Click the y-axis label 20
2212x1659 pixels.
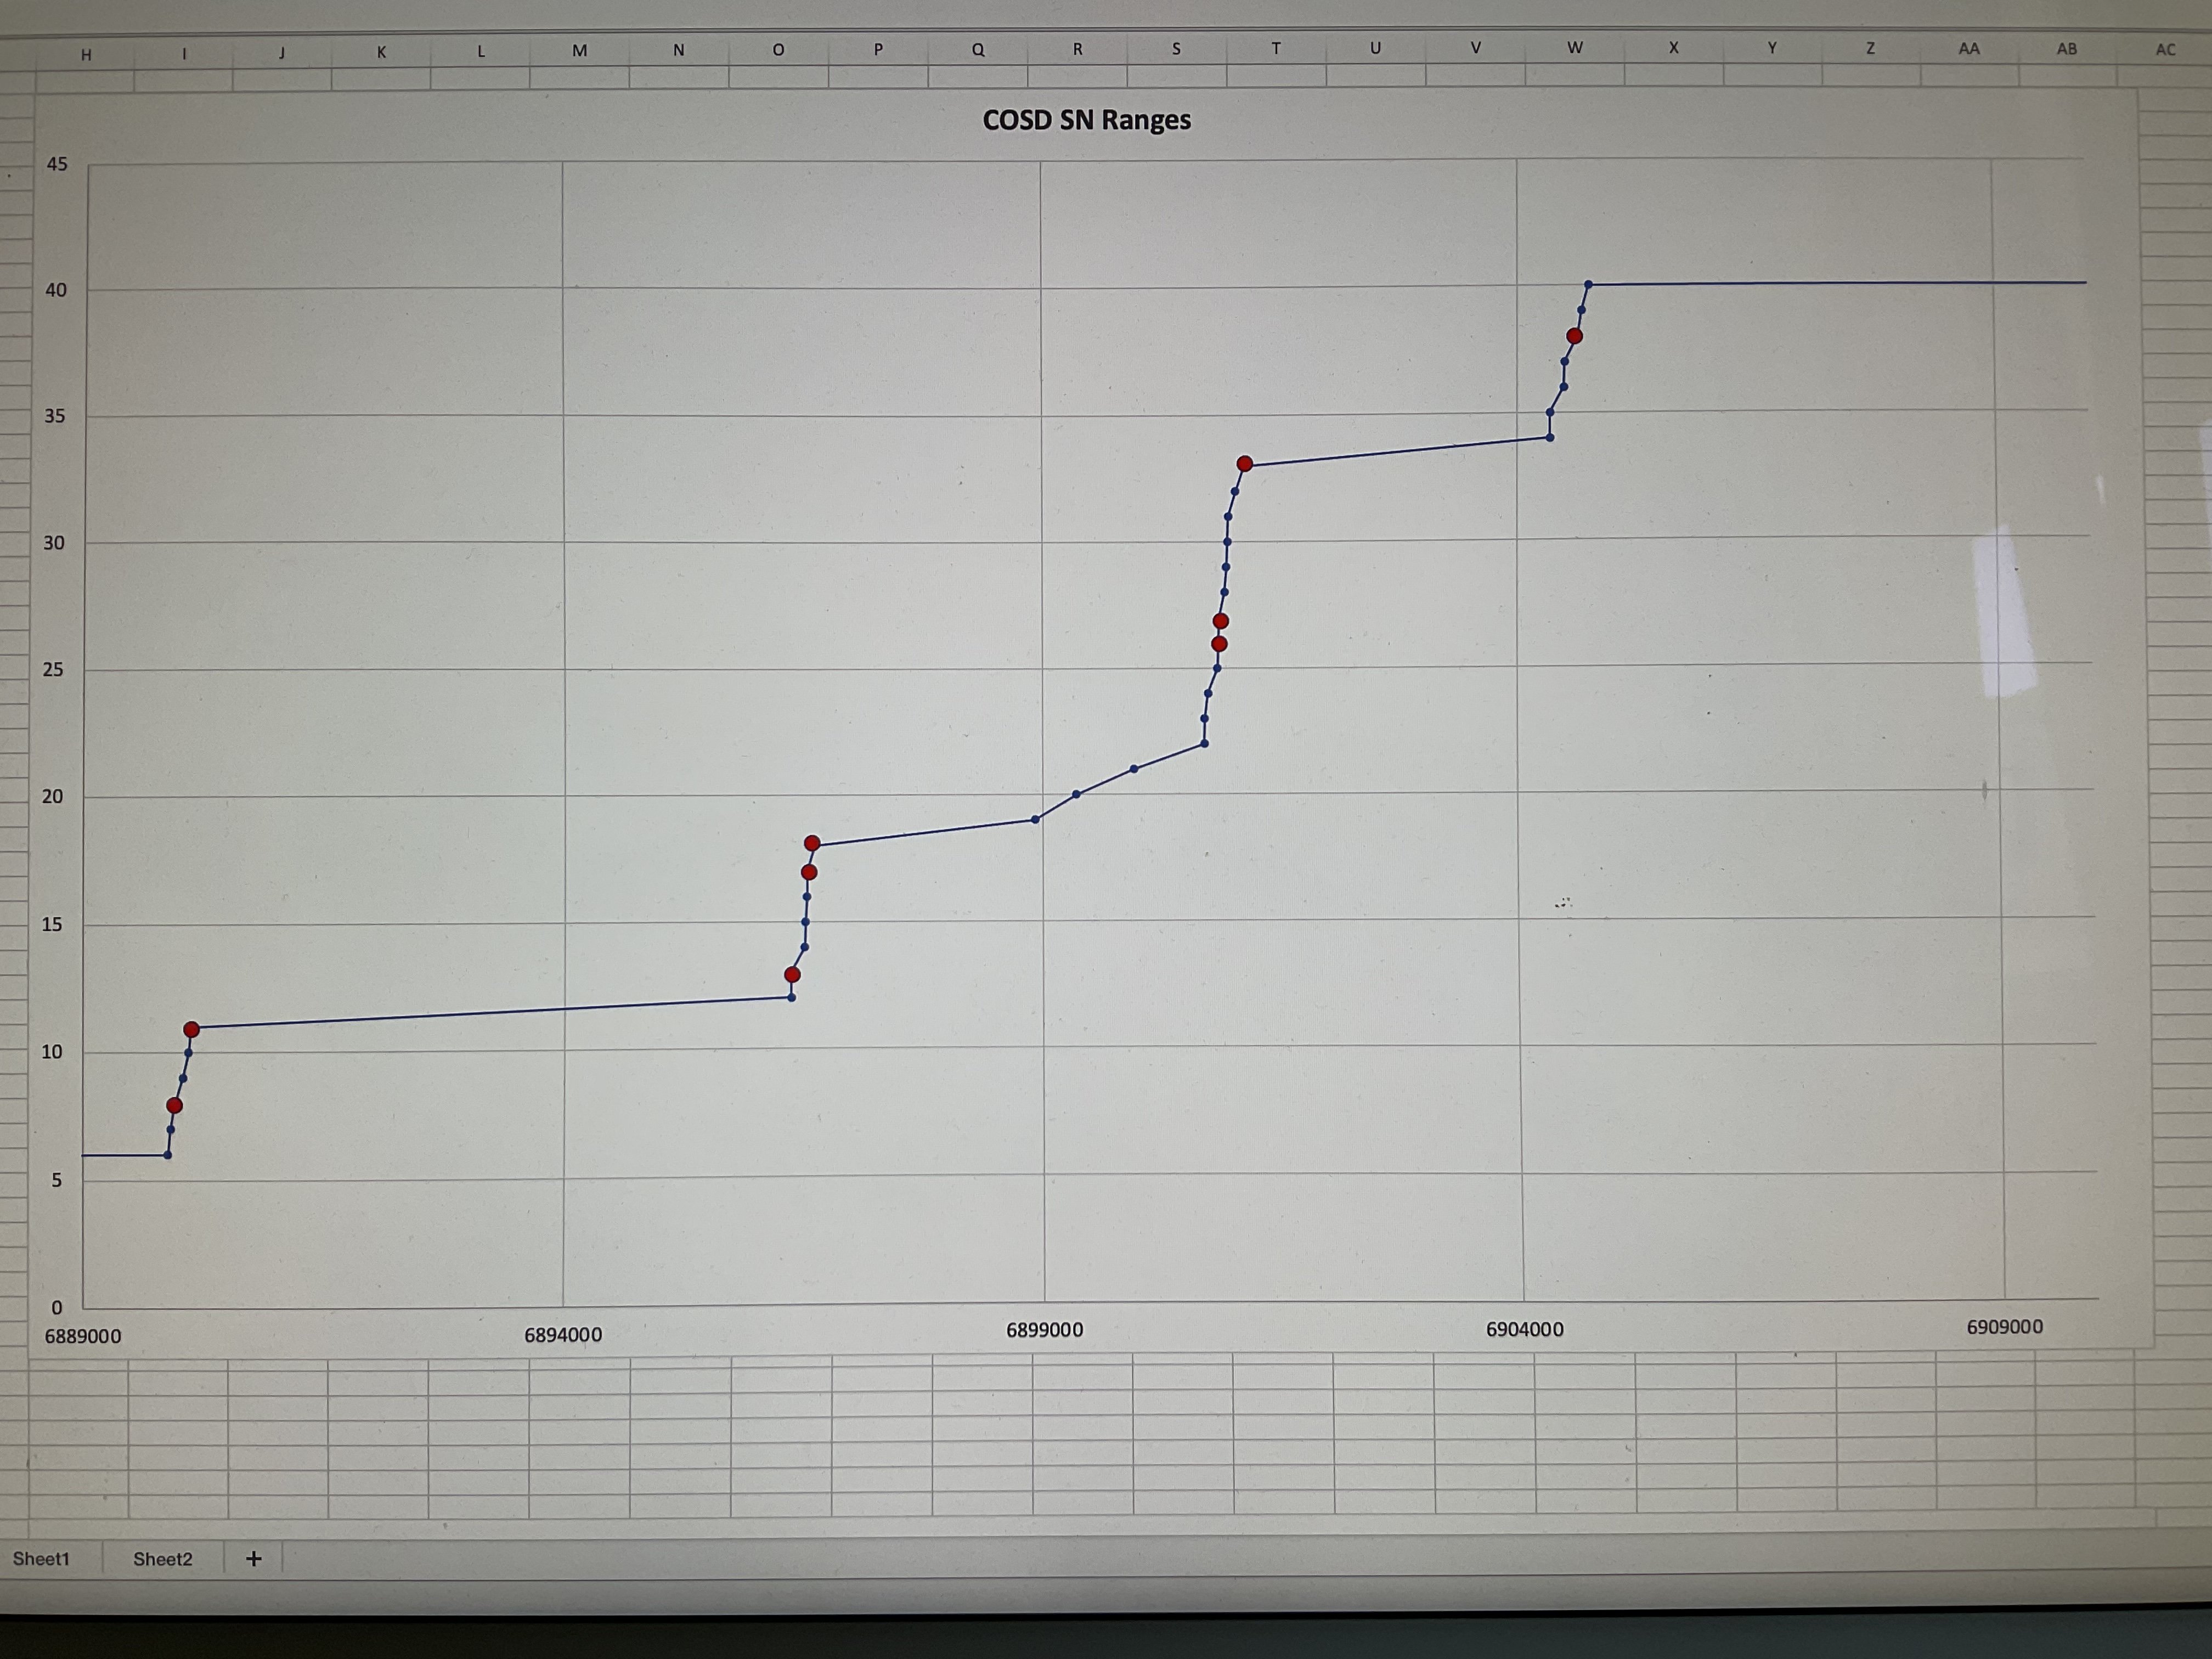click(x=52, y=797)
